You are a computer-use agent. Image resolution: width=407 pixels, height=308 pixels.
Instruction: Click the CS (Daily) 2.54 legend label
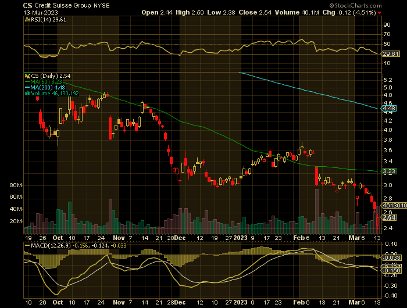click(x=51, y=76)
